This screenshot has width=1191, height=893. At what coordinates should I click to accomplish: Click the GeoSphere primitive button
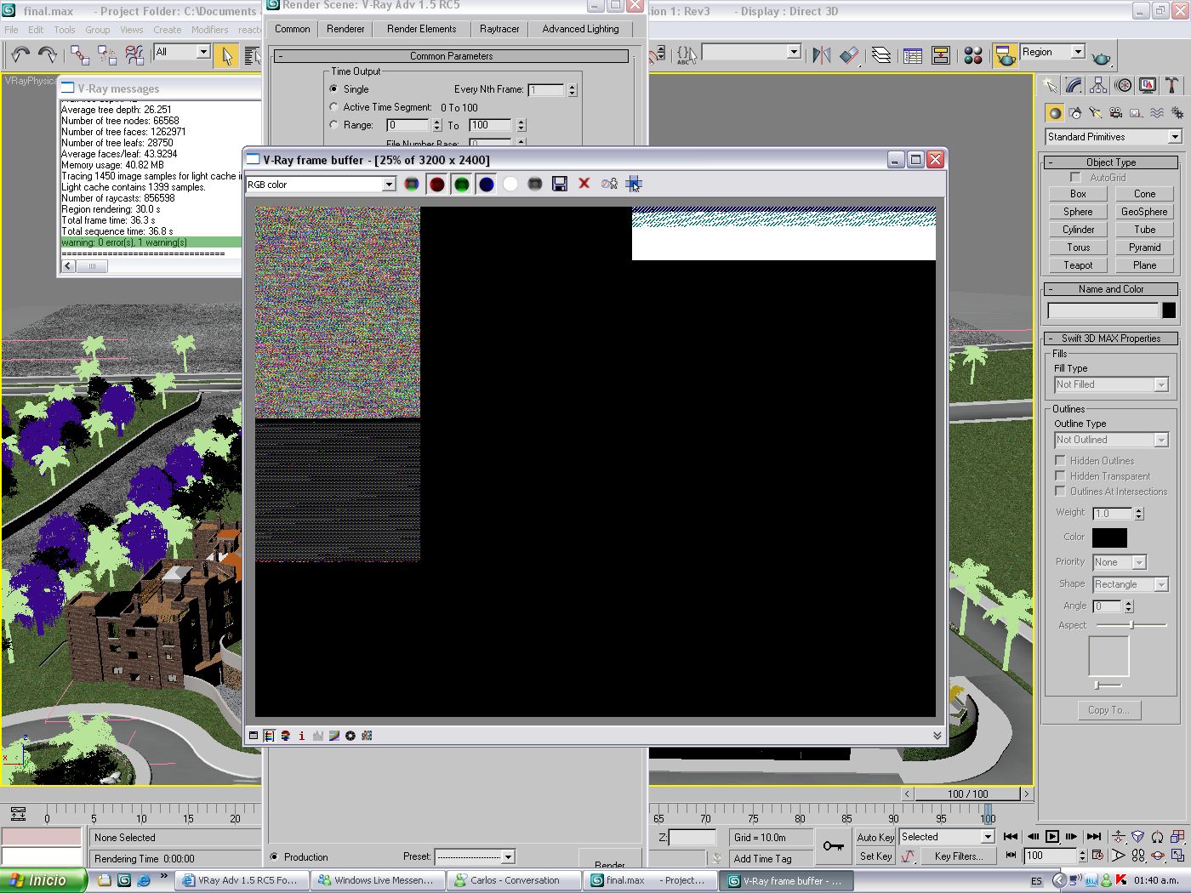pyautogui.click(x=1144, y=212)
